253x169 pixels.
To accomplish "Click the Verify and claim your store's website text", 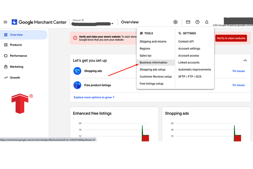I will click(100, 37).
